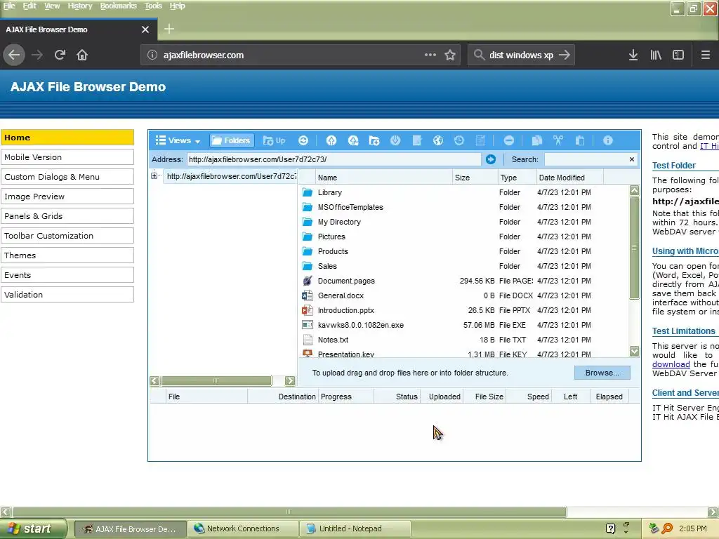Open the Events sidebar link
This screenshot has height=539, width=719.
click(67, 275)
